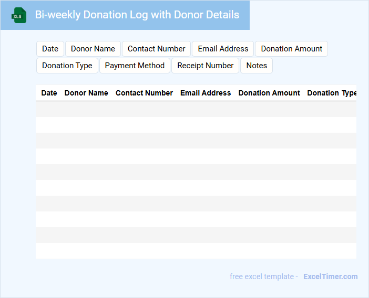Click the green XLS file icon
The image size is (369, 298).
19,15
